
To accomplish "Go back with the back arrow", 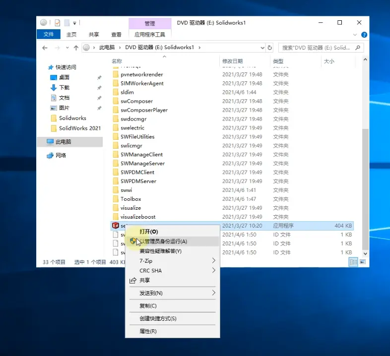I will coord(45,48).
